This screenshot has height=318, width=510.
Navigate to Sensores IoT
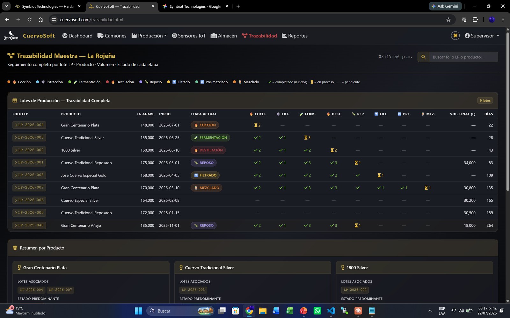(x=189, y=36)
